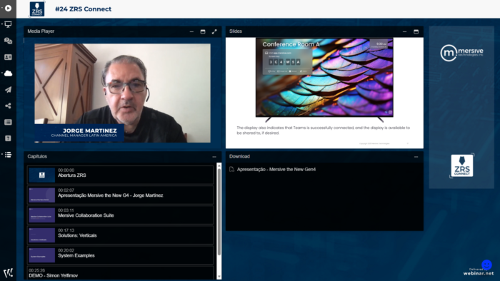Open the chapters list sidebar icon
The width and height of the screenshot is (500, 281).
point(9,155)
